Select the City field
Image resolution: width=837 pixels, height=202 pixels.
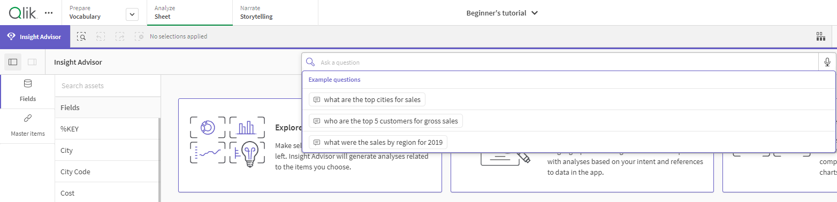(x=107, y=150)
